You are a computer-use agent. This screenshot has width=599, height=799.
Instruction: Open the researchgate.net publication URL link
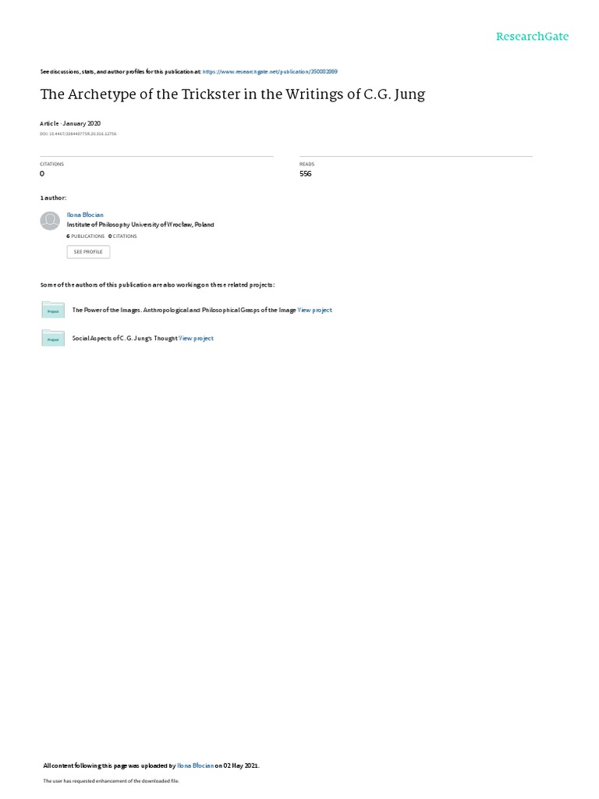coord(270,72)
